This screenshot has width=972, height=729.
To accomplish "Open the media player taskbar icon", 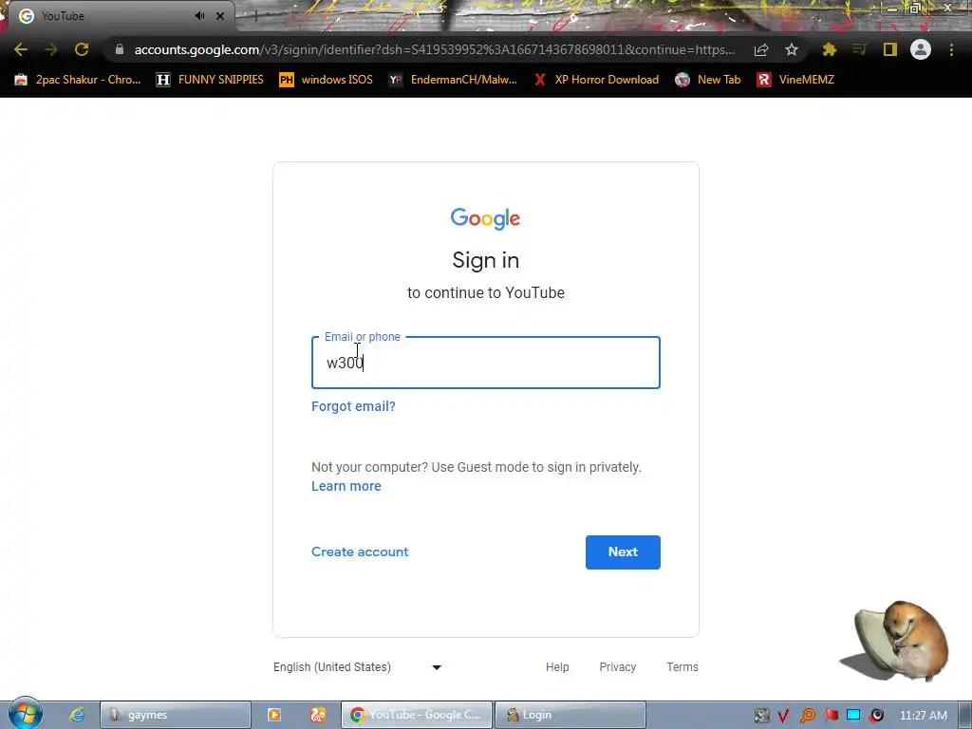I will click(x=274, y=715).
